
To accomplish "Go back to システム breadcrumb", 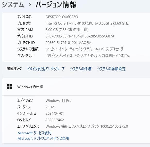I will point(13,4).
